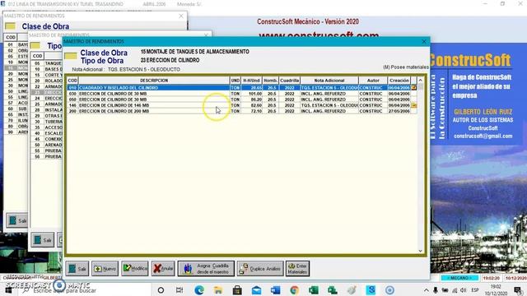
Task: Select row 90 in Clase de Obra list
Action: (16, 132)
